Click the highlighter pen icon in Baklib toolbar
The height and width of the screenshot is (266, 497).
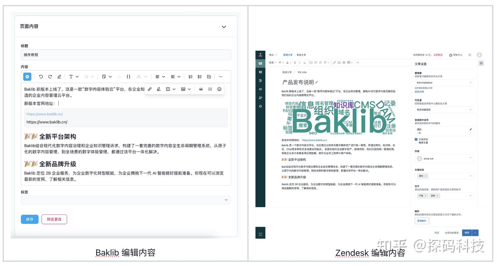59,76
